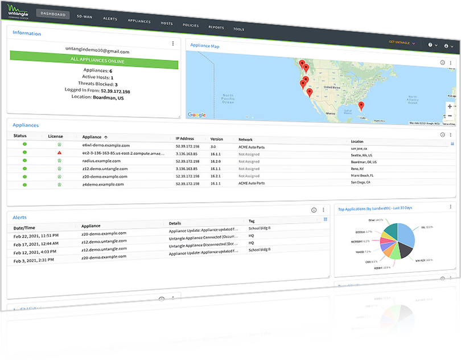Open the Appliance Map kebab menu
Viewport: 461px width, 361px height.
tap(450, 63)
